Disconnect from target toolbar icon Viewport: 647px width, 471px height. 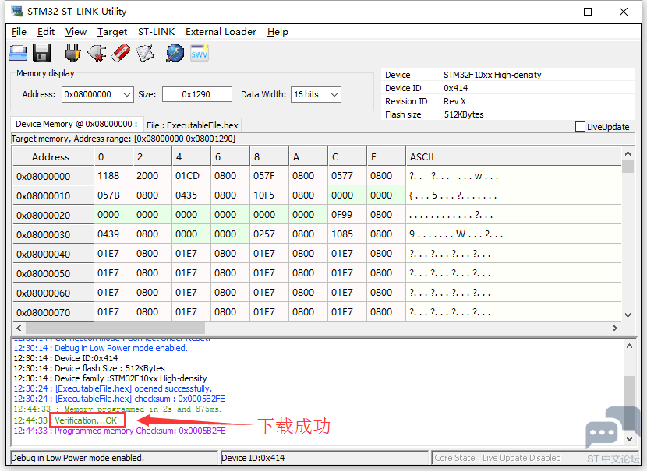pos(97,53)
